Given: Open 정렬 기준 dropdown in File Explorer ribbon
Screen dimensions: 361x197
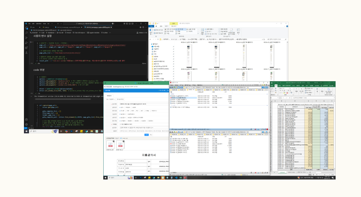Looking at the screenshot, I should tap(202, 31).
